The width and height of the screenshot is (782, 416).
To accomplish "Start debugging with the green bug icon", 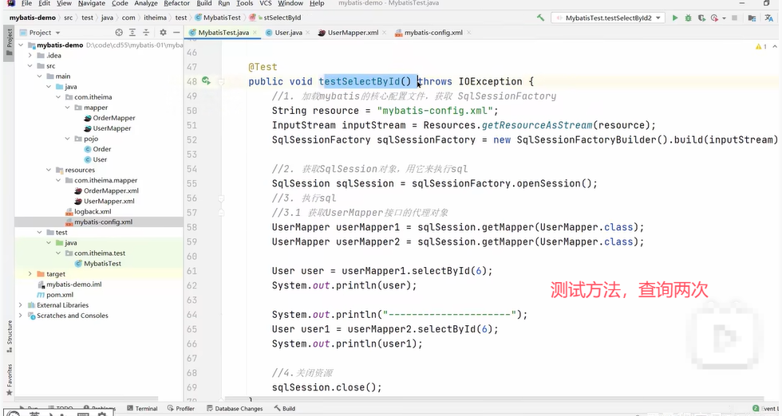I will (688, 18).
